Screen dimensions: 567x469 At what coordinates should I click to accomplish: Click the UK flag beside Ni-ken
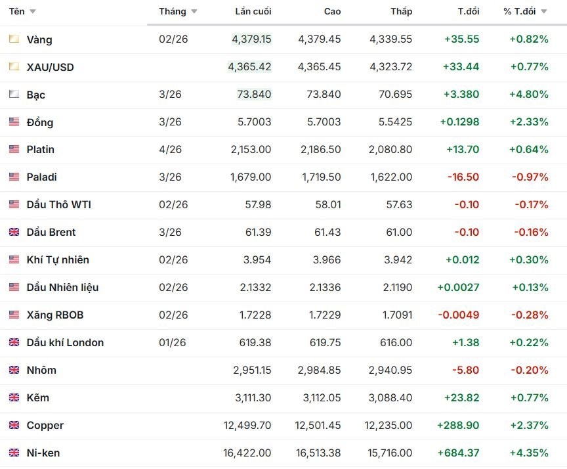14,453
